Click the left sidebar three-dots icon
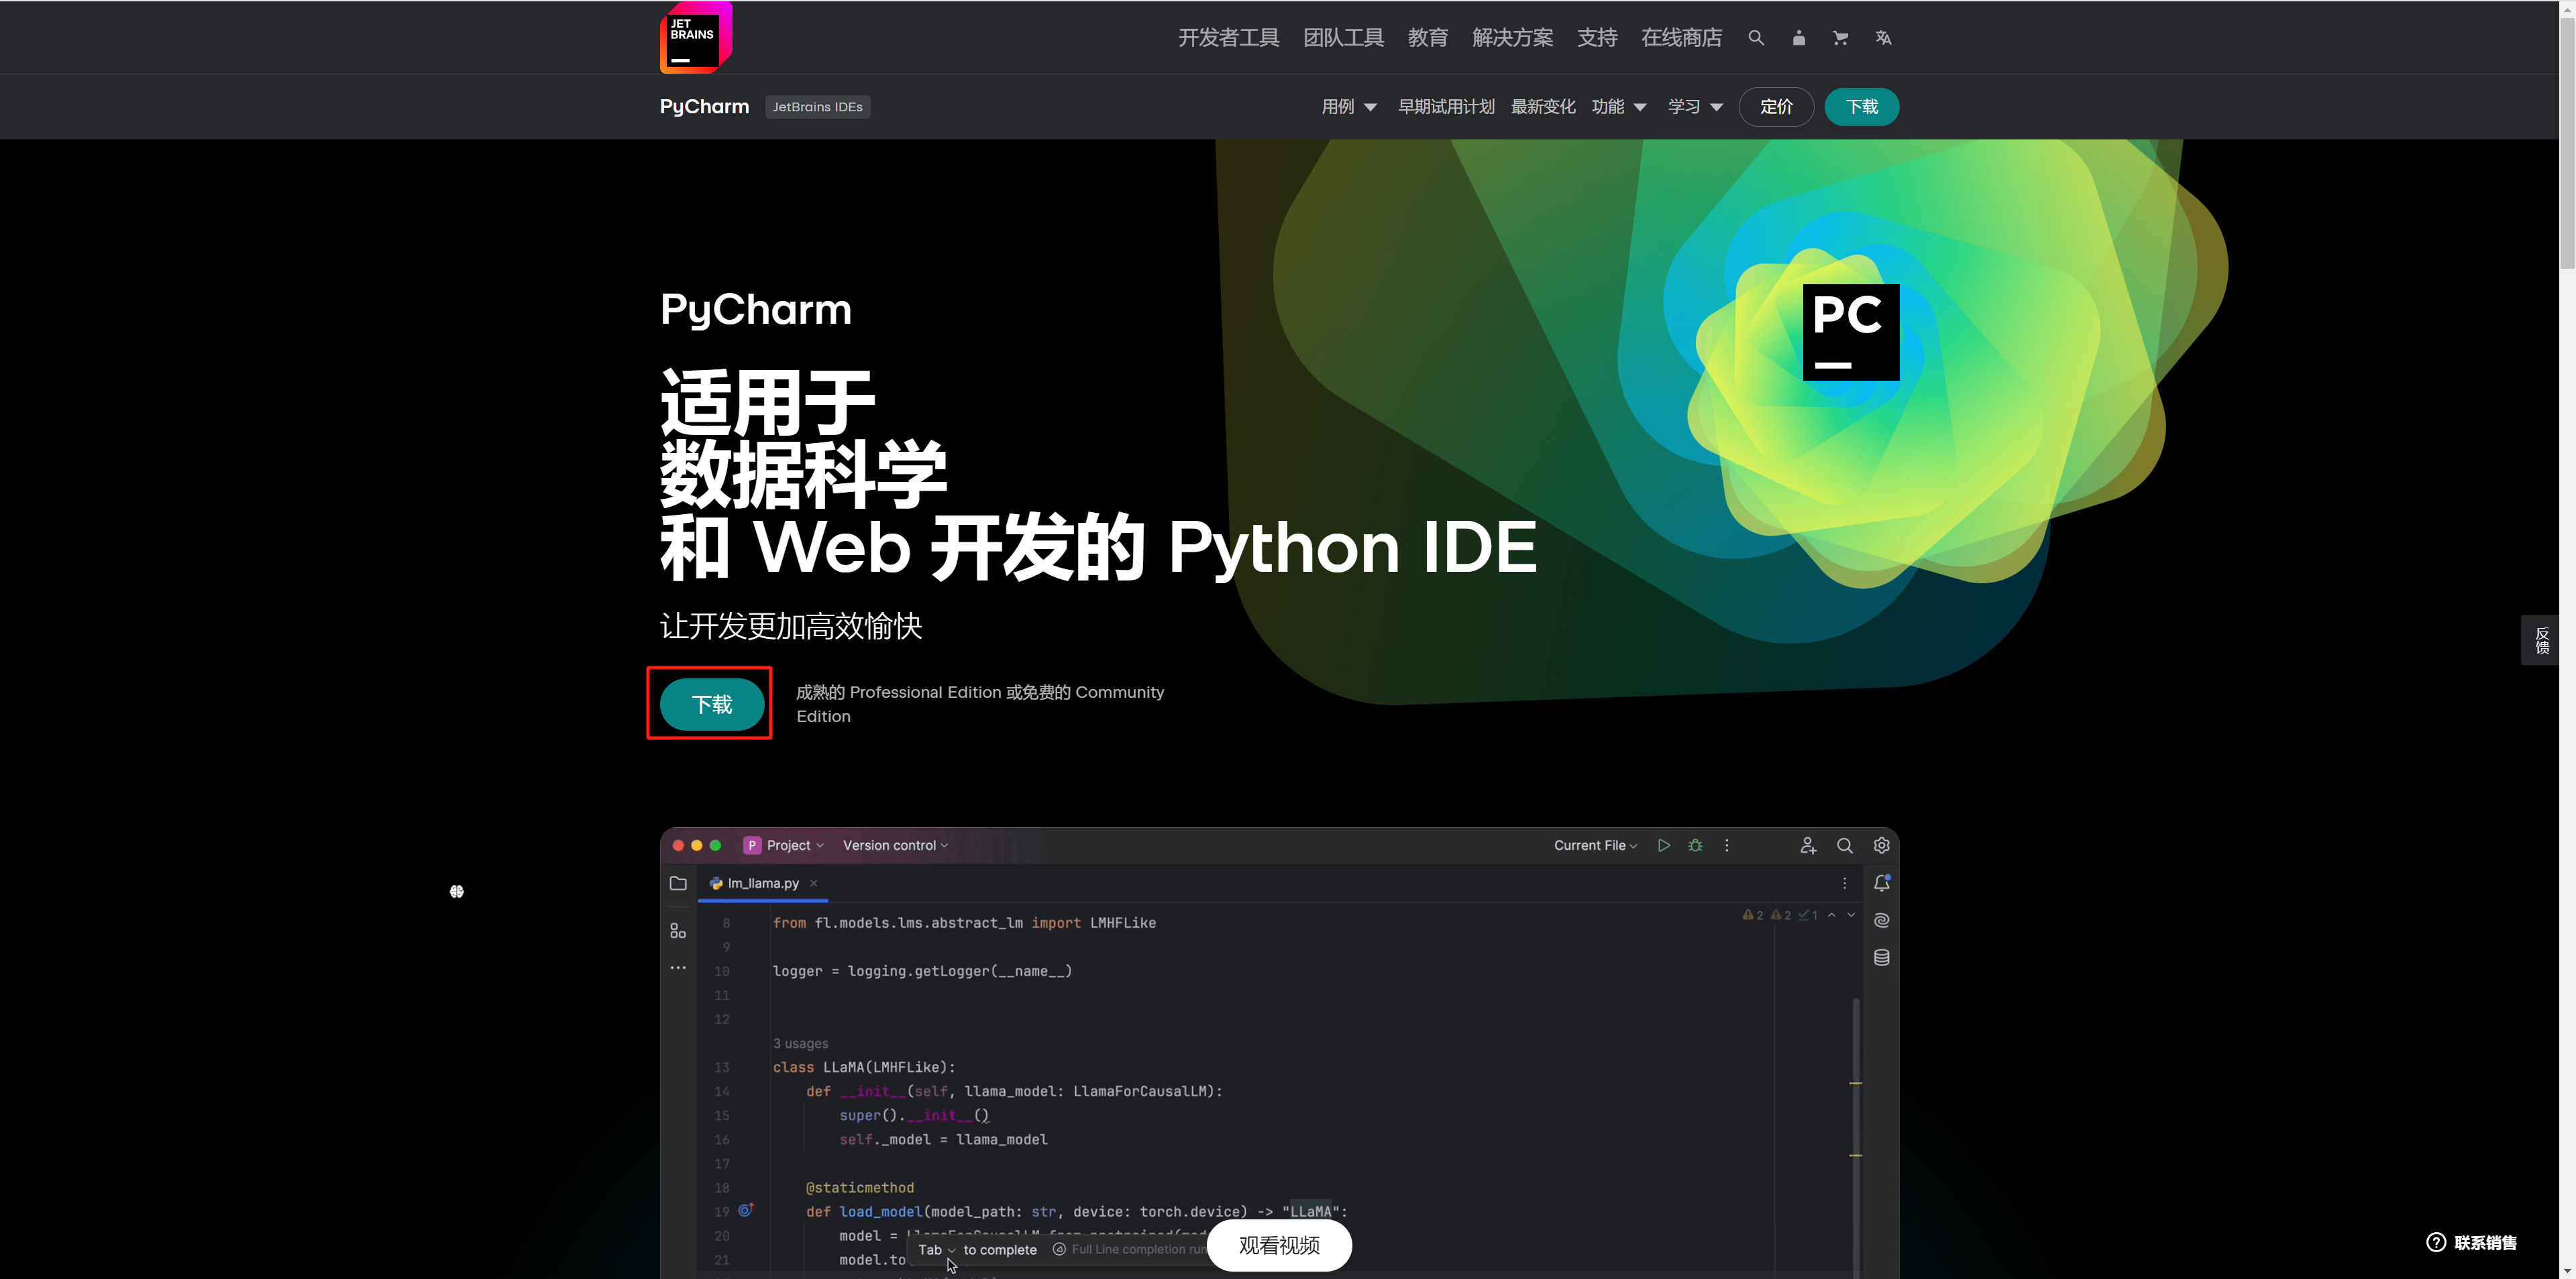 coord(678,967)
